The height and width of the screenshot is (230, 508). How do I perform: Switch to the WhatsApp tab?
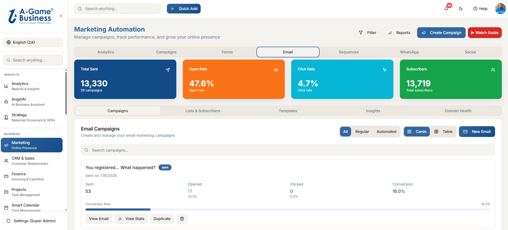pos(409,52)
